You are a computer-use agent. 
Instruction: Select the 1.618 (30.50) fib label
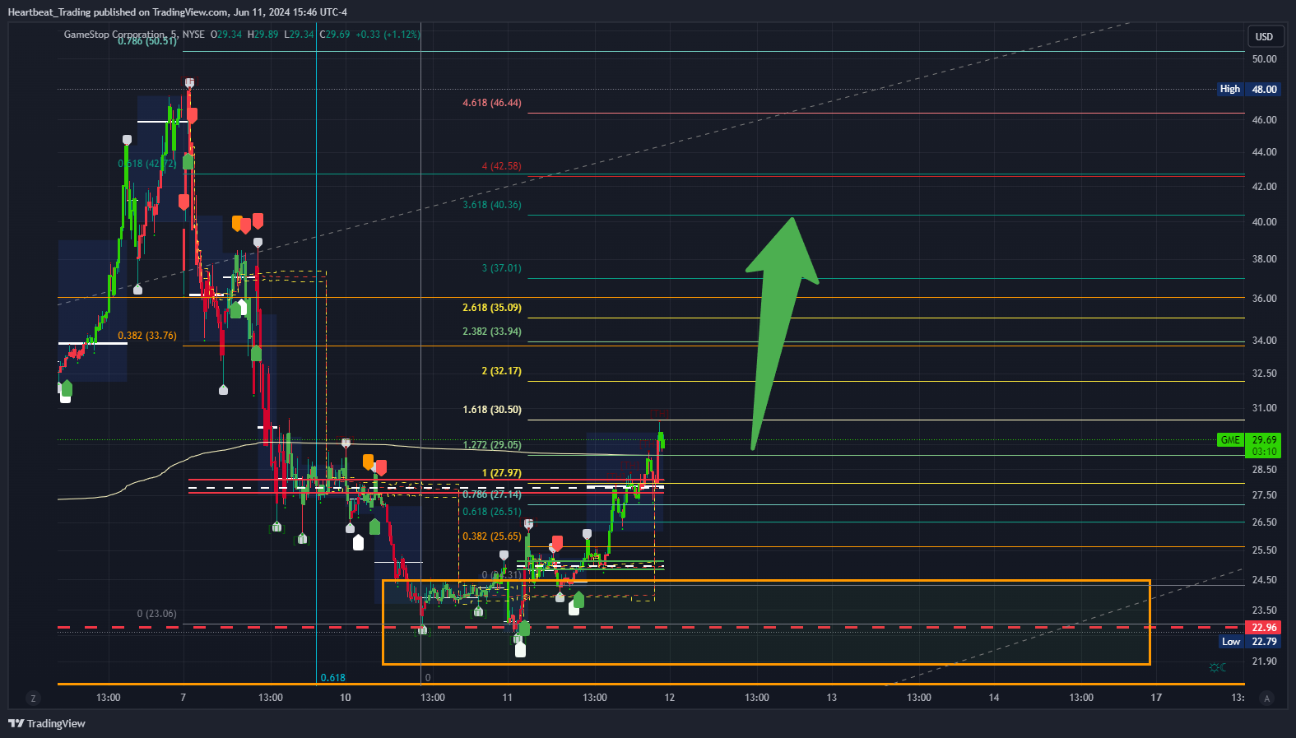[492, 410]
